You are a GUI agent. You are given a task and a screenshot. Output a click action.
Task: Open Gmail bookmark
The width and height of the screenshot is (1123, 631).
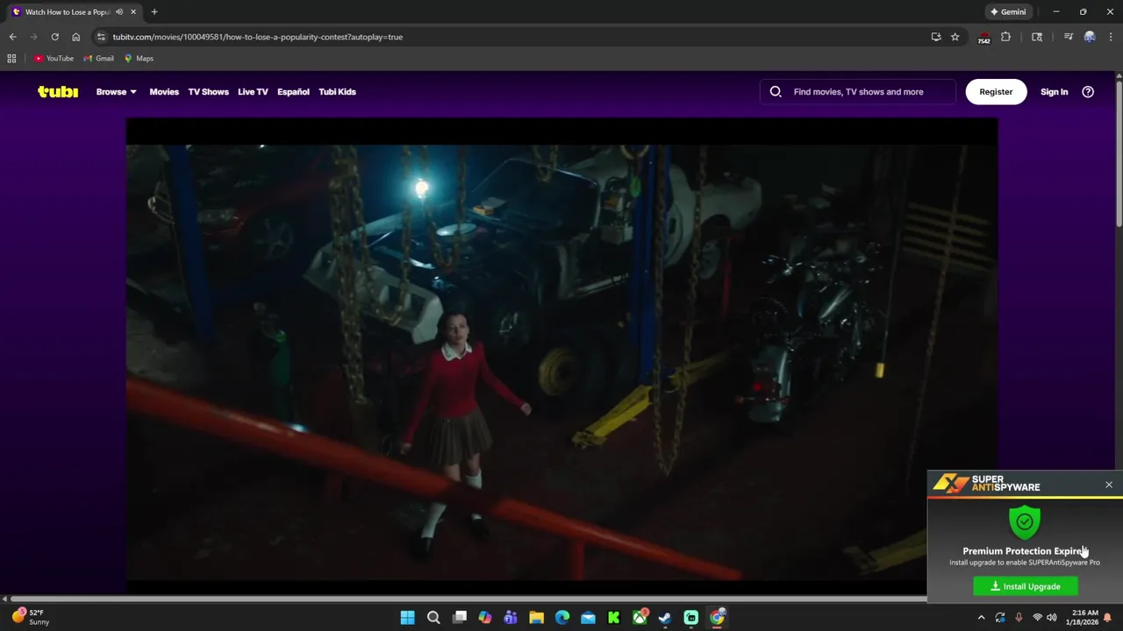pyautogui.click(x=98, y=59)
